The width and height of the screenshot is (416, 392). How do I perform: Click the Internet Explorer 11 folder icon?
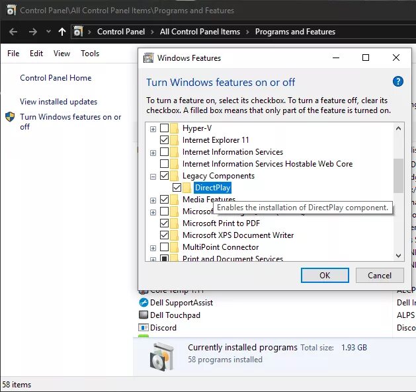[175, 140]
